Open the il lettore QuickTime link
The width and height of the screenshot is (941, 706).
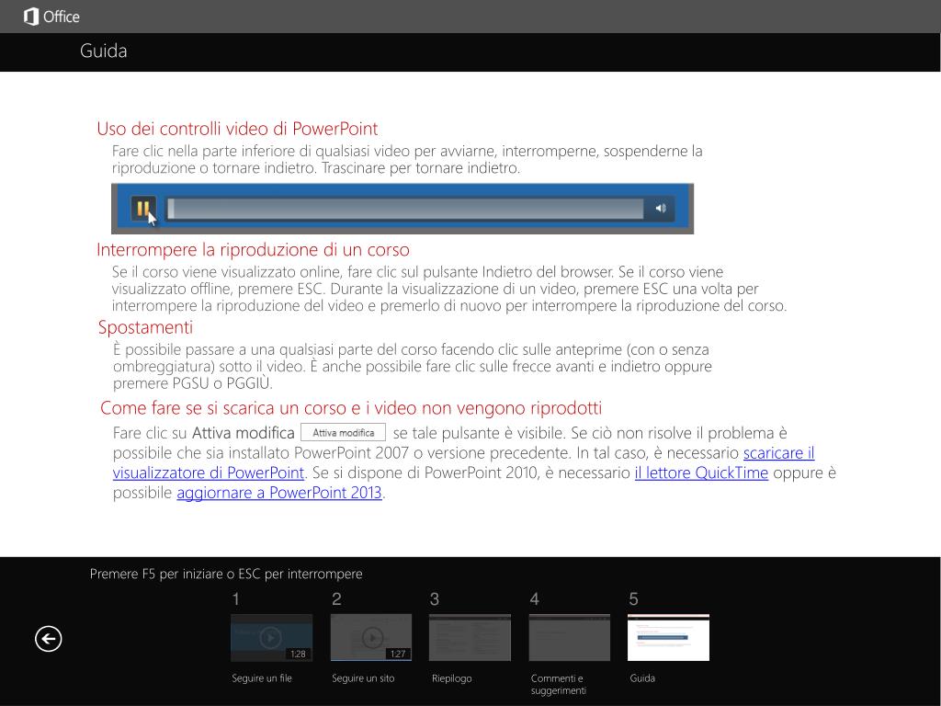coord(701,473)
